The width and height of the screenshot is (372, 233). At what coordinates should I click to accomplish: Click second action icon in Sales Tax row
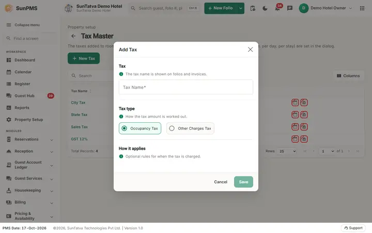304,127
